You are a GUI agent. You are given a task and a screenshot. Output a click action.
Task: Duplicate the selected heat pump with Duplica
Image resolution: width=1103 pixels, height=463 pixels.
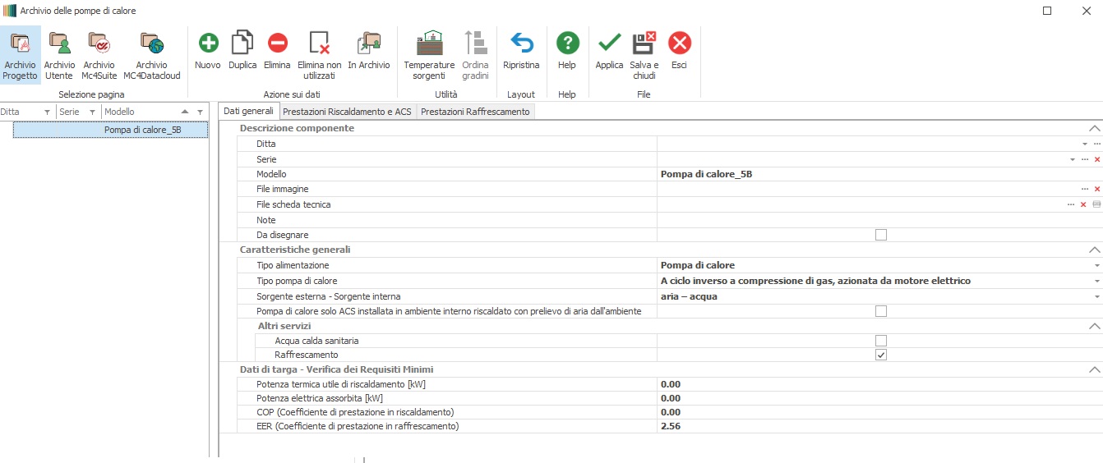[x=242, y=44]
